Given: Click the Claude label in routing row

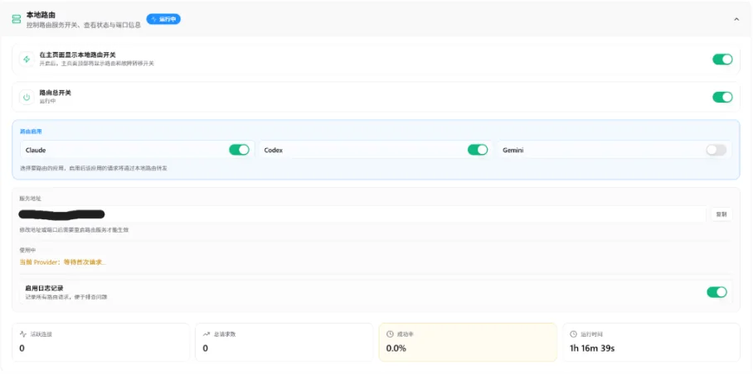Looking at the screenshot, I should pyautogui.click(x=36, y=150).
